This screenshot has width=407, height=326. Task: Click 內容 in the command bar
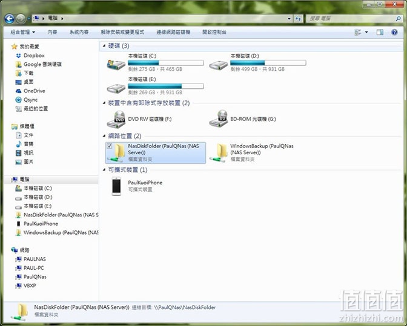pyautogui.click(x=52, y=32)
